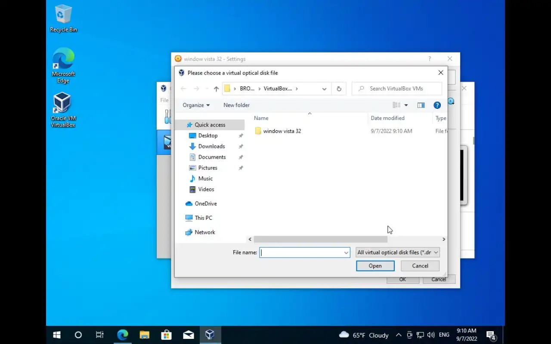Open Microsoft Store from the taskbar
Viewport: 551px width, 344px height.
tap(166, 335)
